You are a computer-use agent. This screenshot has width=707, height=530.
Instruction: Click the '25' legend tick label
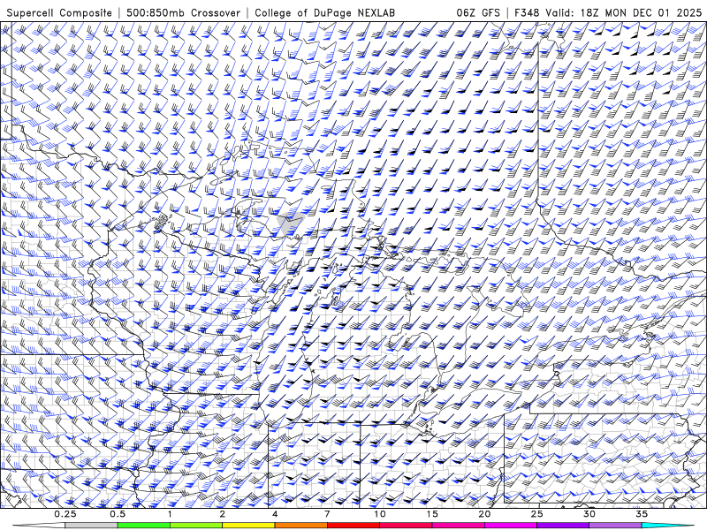tap(537, 514)
